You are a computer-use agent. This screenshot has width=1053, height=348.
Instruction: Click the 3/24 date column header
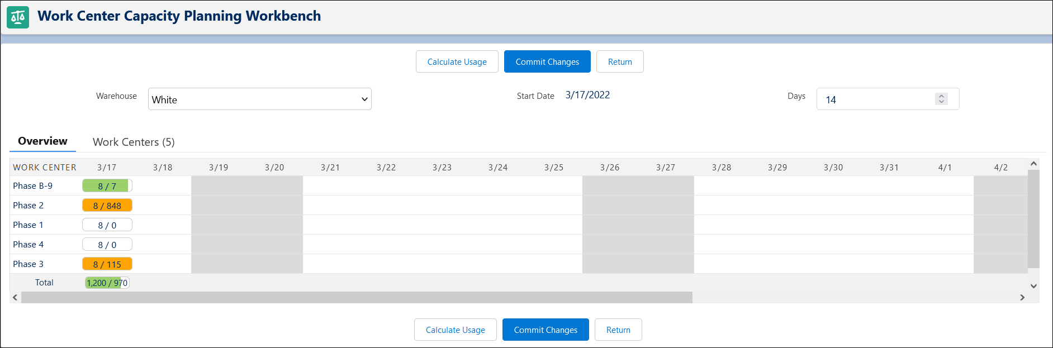498,167
